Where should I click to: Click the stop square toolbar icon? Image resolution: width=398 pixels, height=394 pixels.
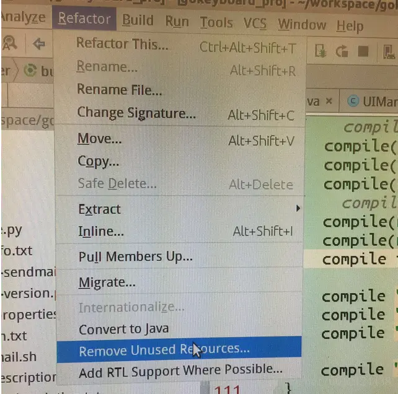[363, 51]
